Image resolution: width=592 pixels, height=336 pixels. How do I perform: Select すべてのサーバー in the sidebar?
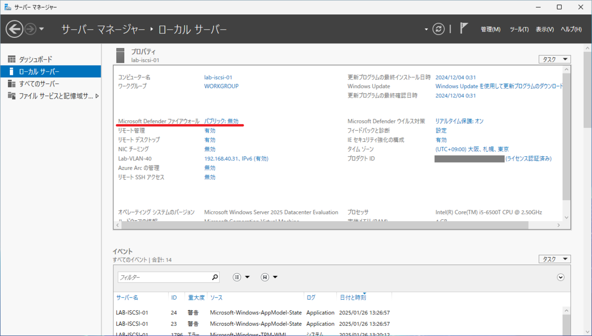pyautogui.click(x=39, y=84)
